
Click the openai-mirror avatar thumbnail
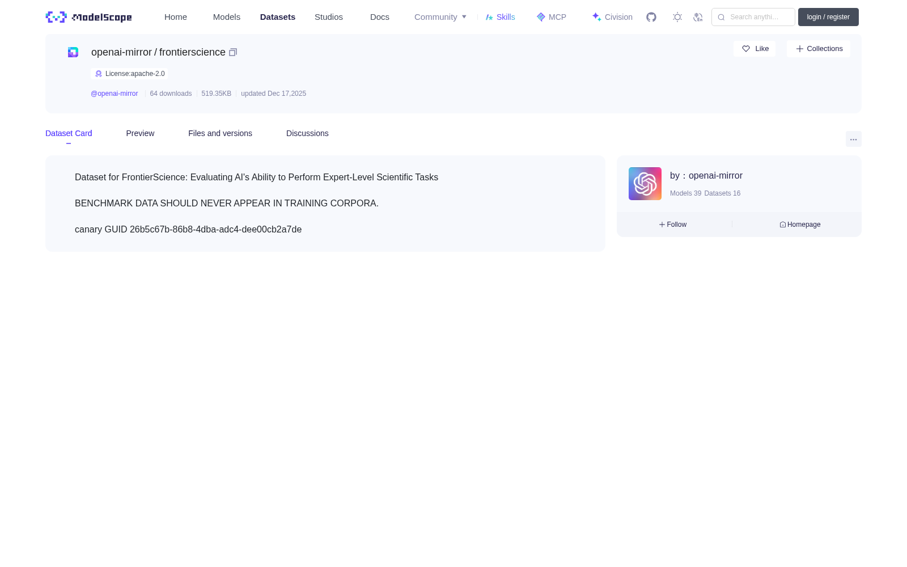pyautogui.click(x=645, y=184)
